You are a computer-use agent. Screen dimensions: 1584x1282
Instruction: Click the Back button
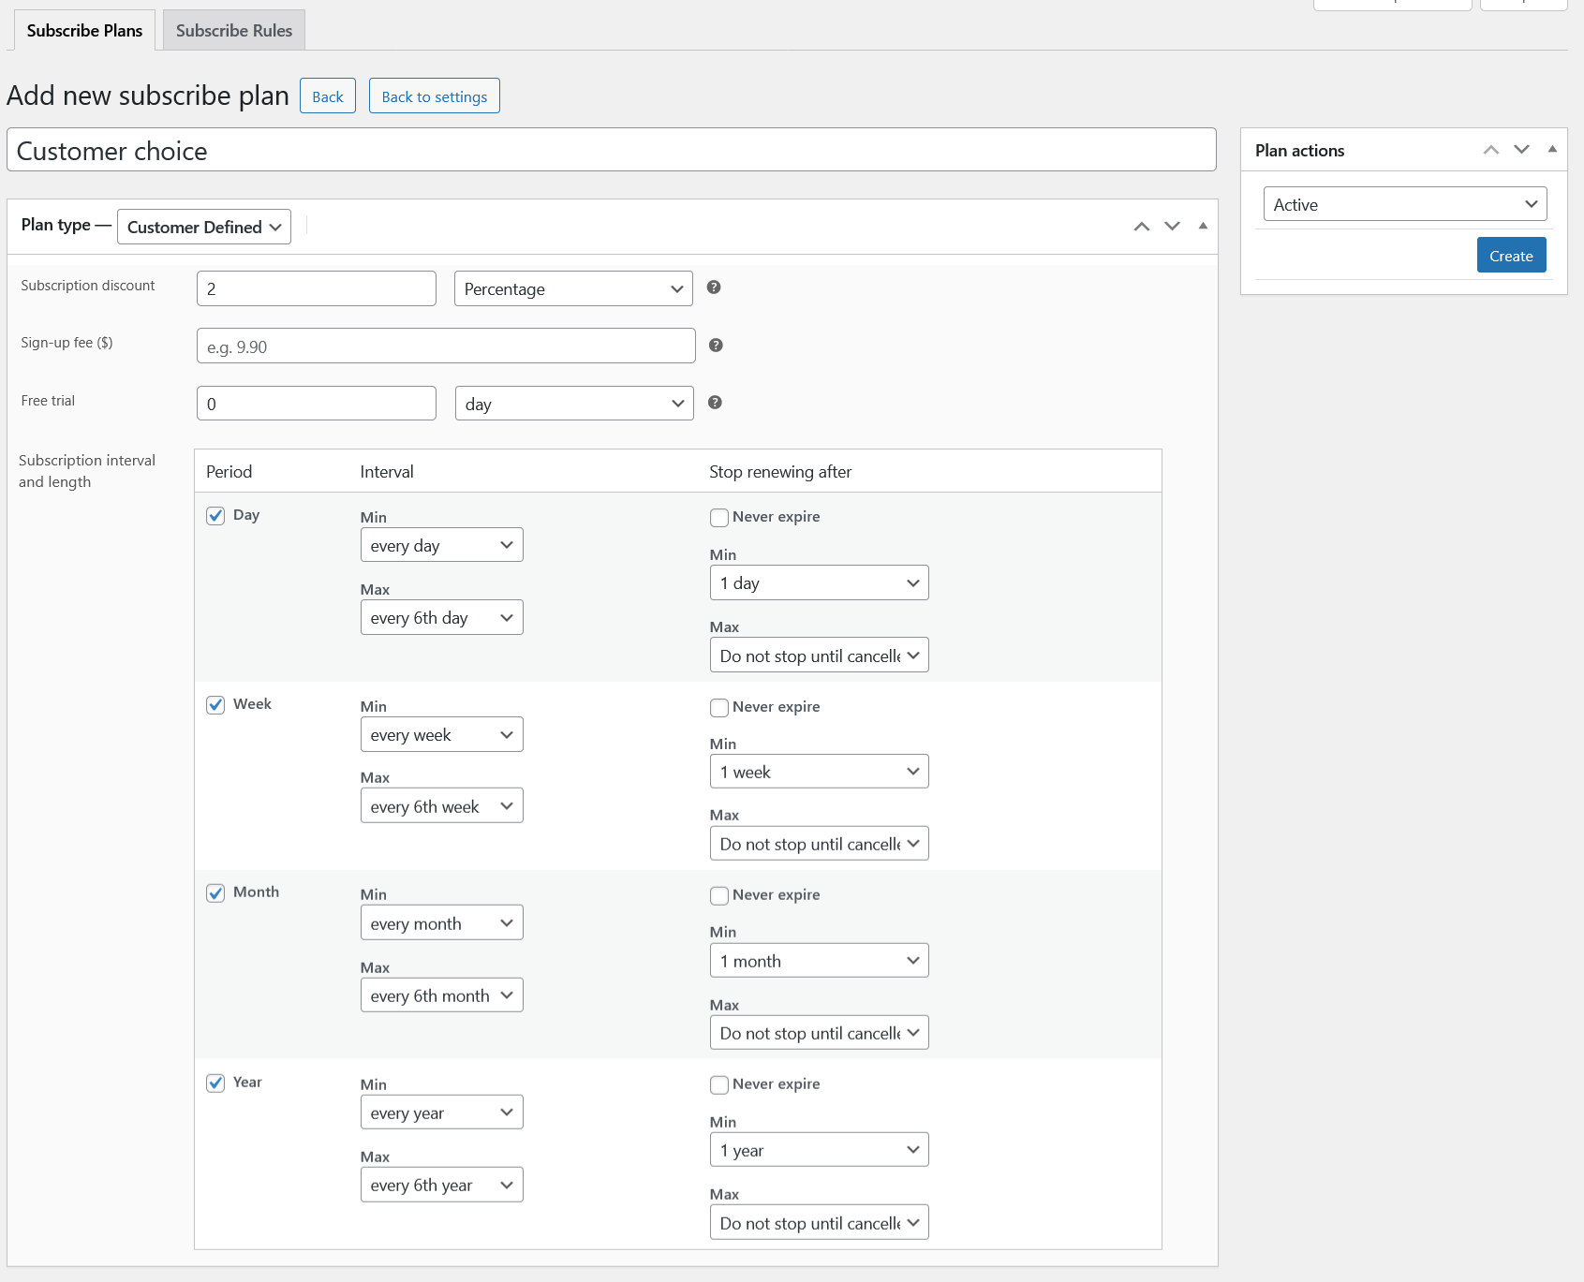coord(328,96)
